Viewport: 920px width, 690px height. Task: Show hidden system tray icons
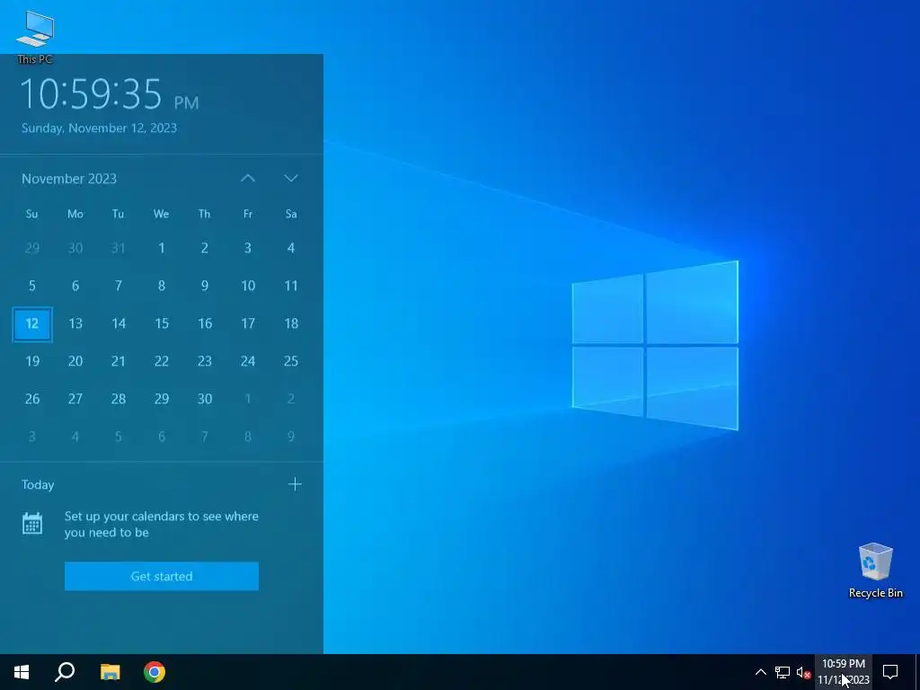[x=760, y=672]
